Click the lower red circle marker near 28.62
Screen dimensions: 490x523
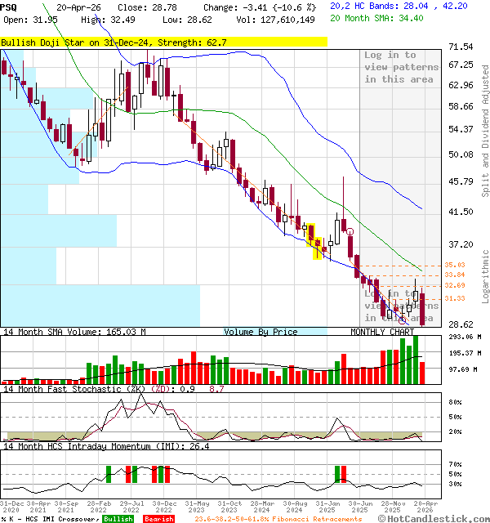point(401,320)
